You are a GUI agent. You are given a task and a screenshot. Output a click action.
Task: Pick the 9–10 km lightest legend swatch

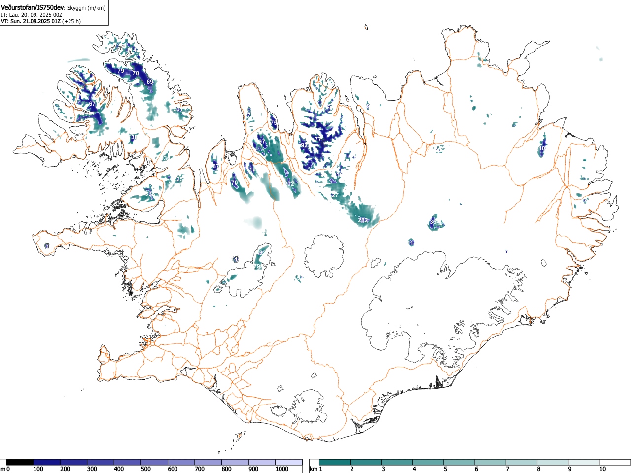[x=583, y=462]
